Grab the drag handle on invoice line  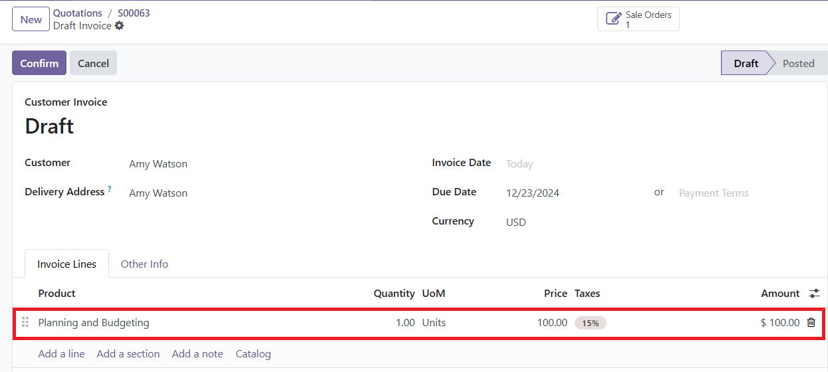25,322
